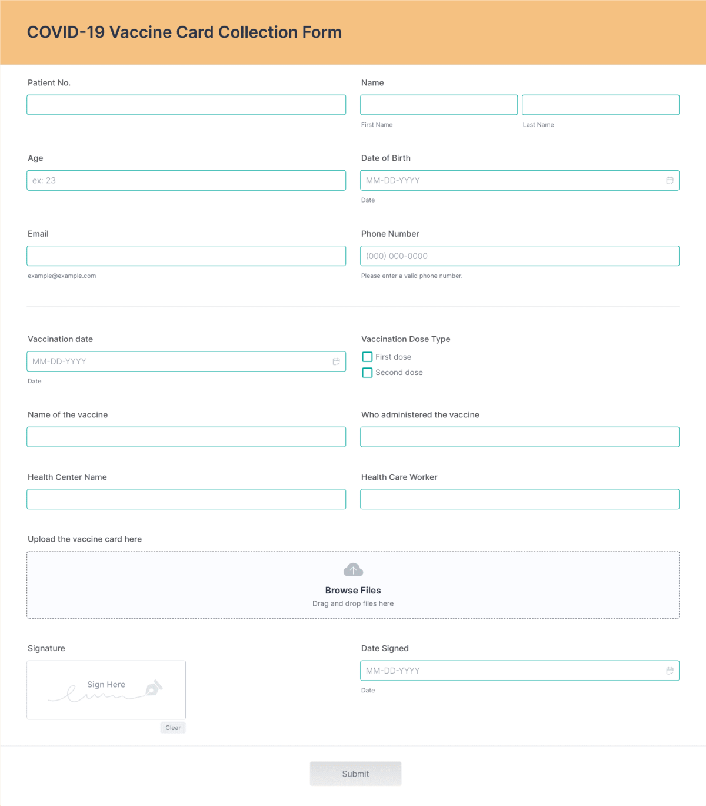Viewport: 706px width, 806px height.
Task: Select the Last Name field
Action: click(x=600, y=104)
